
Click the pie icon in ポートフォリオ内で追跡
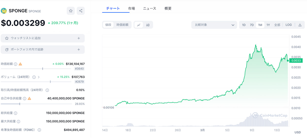point(7,49)
